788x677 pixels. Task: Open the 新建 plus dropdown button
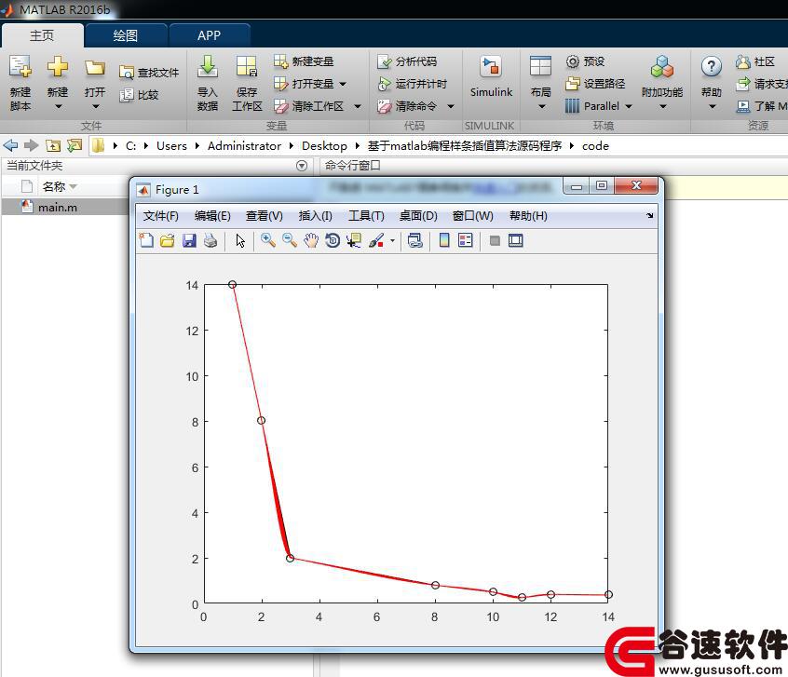point(58,83)
